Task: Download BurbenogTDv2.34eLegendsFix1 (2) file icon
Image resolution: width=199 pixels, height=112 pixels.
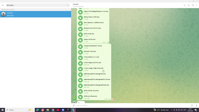Action: (x=80, y=80)
